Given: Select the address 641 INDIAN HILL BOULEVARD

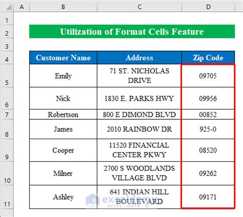Looking at the screenshot, I should 139,197.
